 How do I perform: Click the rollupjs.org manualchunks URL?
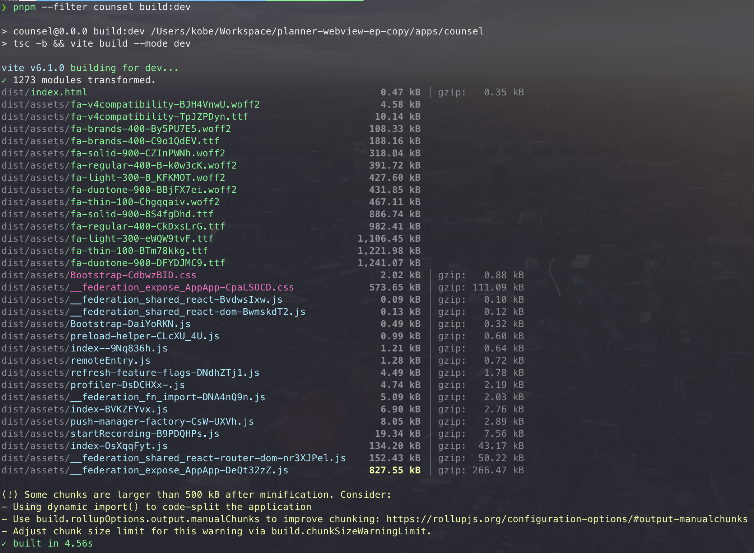[x=567, y=519]
